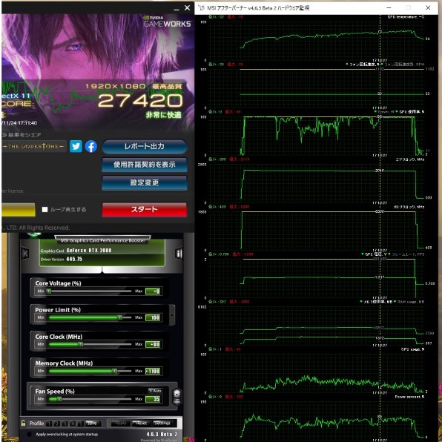Enable the ループ再生する loop checkbox
Viewport: 442px width, 442px height.
pos(44,209)
